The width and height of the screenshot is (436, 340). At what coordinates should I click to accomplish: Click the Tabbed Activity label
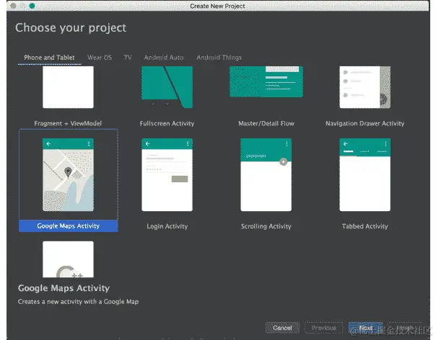click(x=365, y=226)
